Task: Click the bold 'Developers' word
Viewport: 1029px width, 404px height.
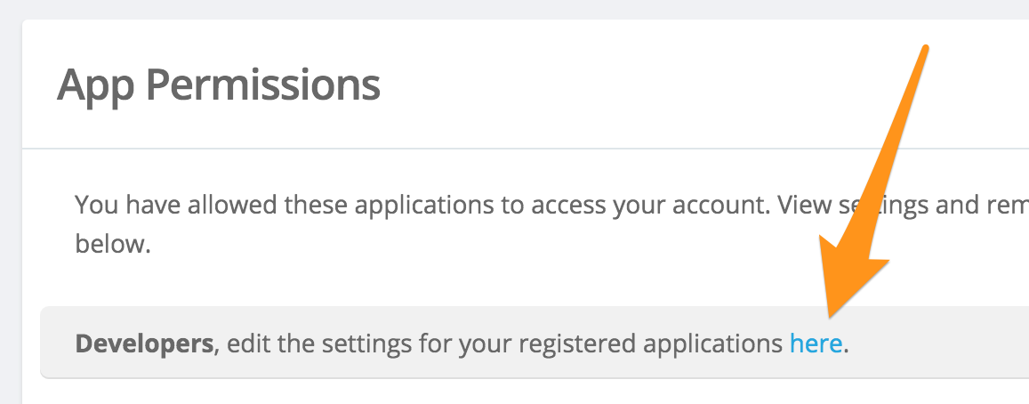Action: pos(144,343)
